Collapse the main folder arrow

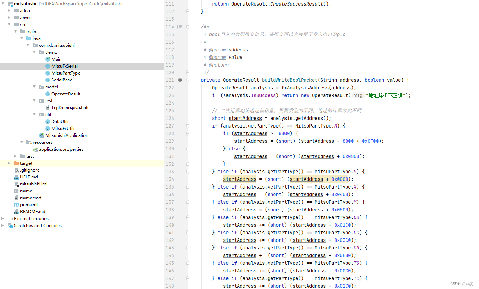click(x=16, y=32)
